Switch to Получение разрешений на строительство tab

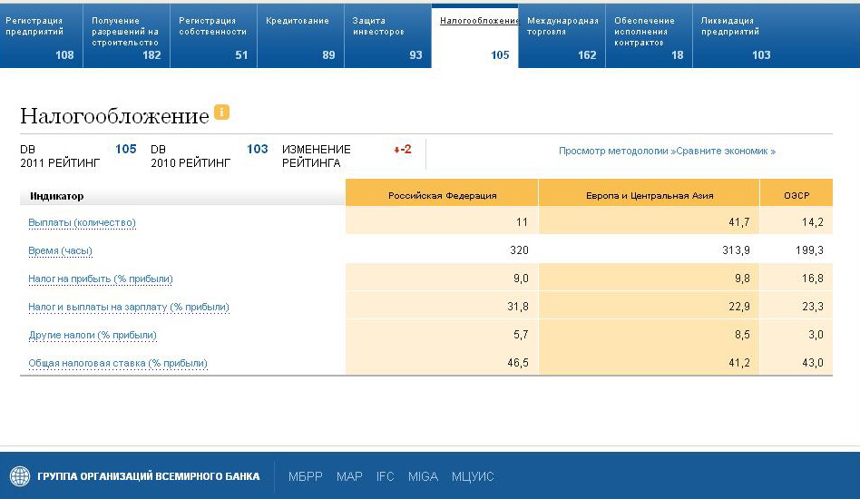(126, 36)
